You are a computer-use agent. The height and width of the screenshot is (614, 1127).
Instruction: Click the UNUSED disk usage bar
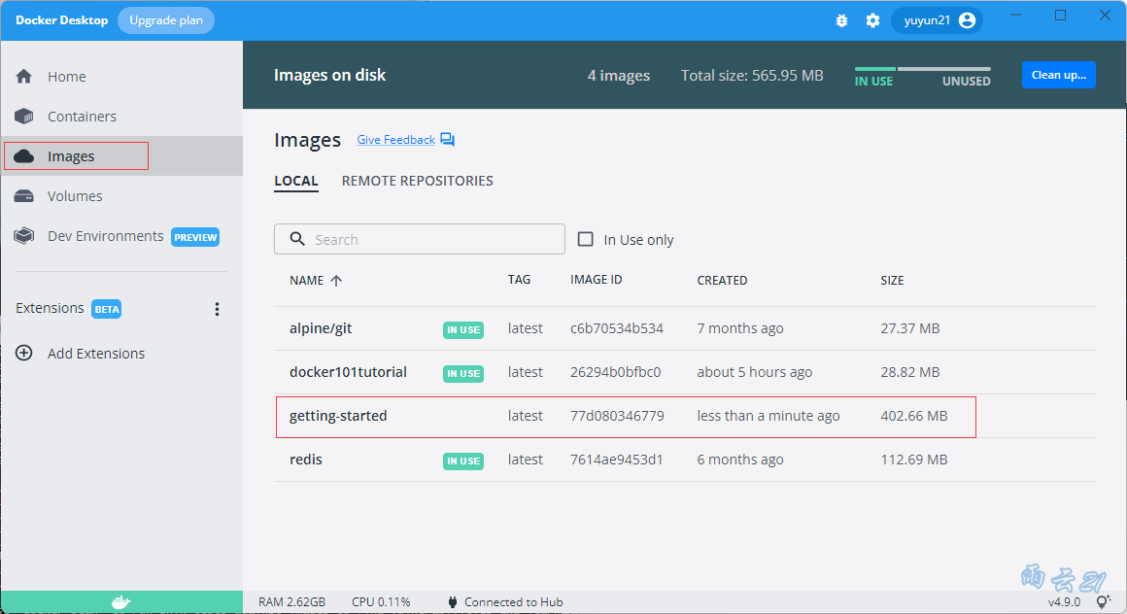(943, 69)
